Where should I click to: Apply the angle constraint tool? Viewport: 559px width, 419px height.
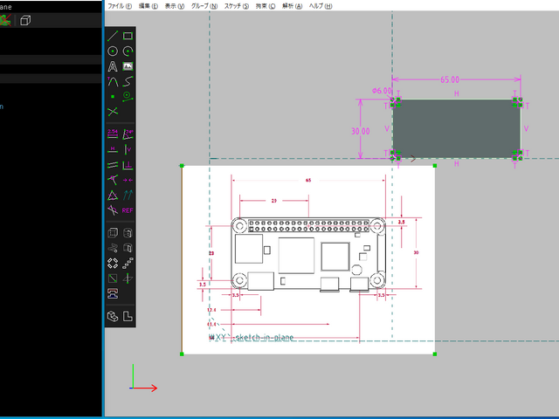point(128,134)
